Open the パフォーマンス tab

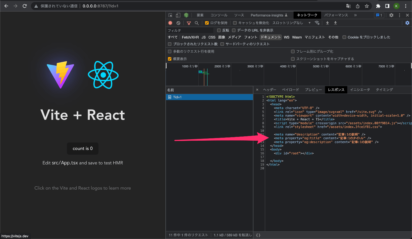coord(336,15)
